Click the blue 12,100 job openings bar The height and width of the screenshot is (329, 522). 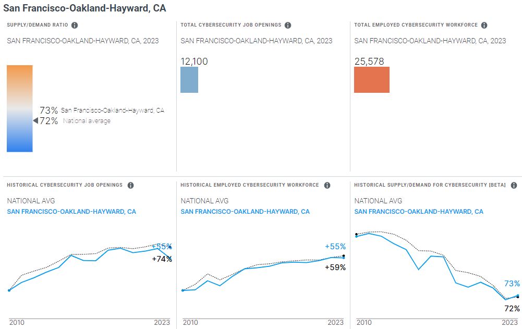coord(189,80)
